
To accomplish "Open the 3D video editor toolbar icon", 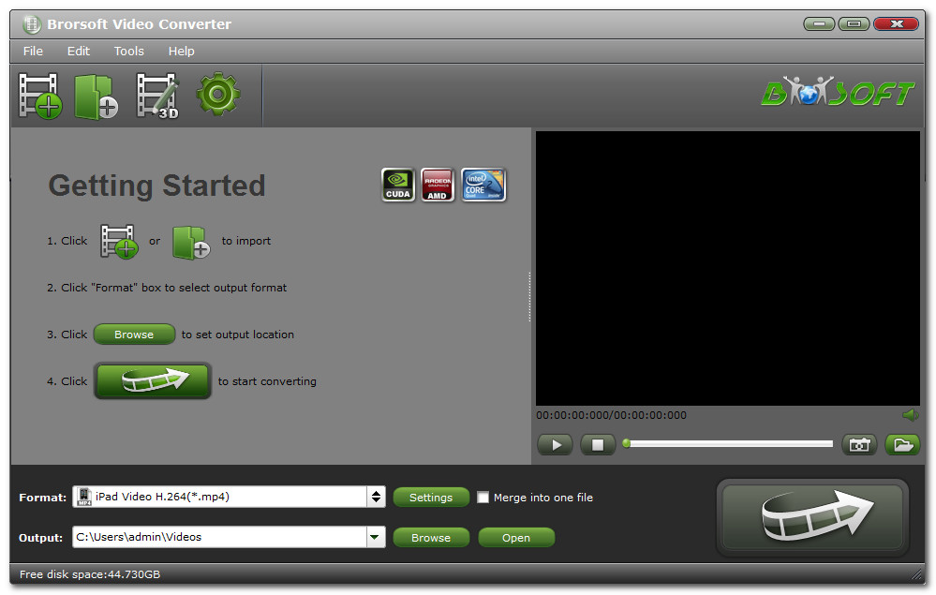I will click(157, 96).
